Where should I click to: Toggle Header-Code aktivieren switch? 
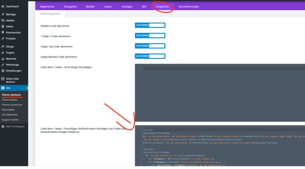pos(150,25)
